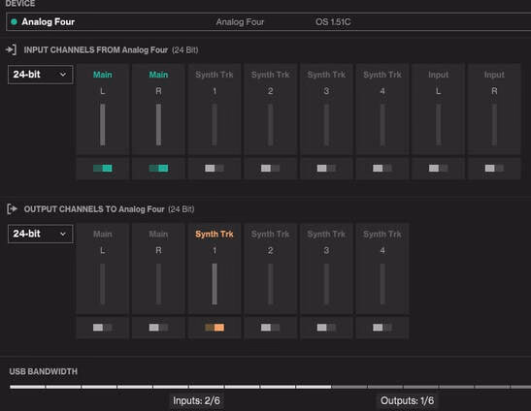
Task: Click the USB BANDWIDTH heading
Action: pyautogui.click(x=44, y=371)
